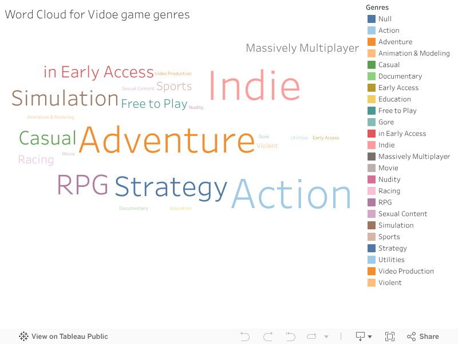Undo the last action

tap(245, 337)
